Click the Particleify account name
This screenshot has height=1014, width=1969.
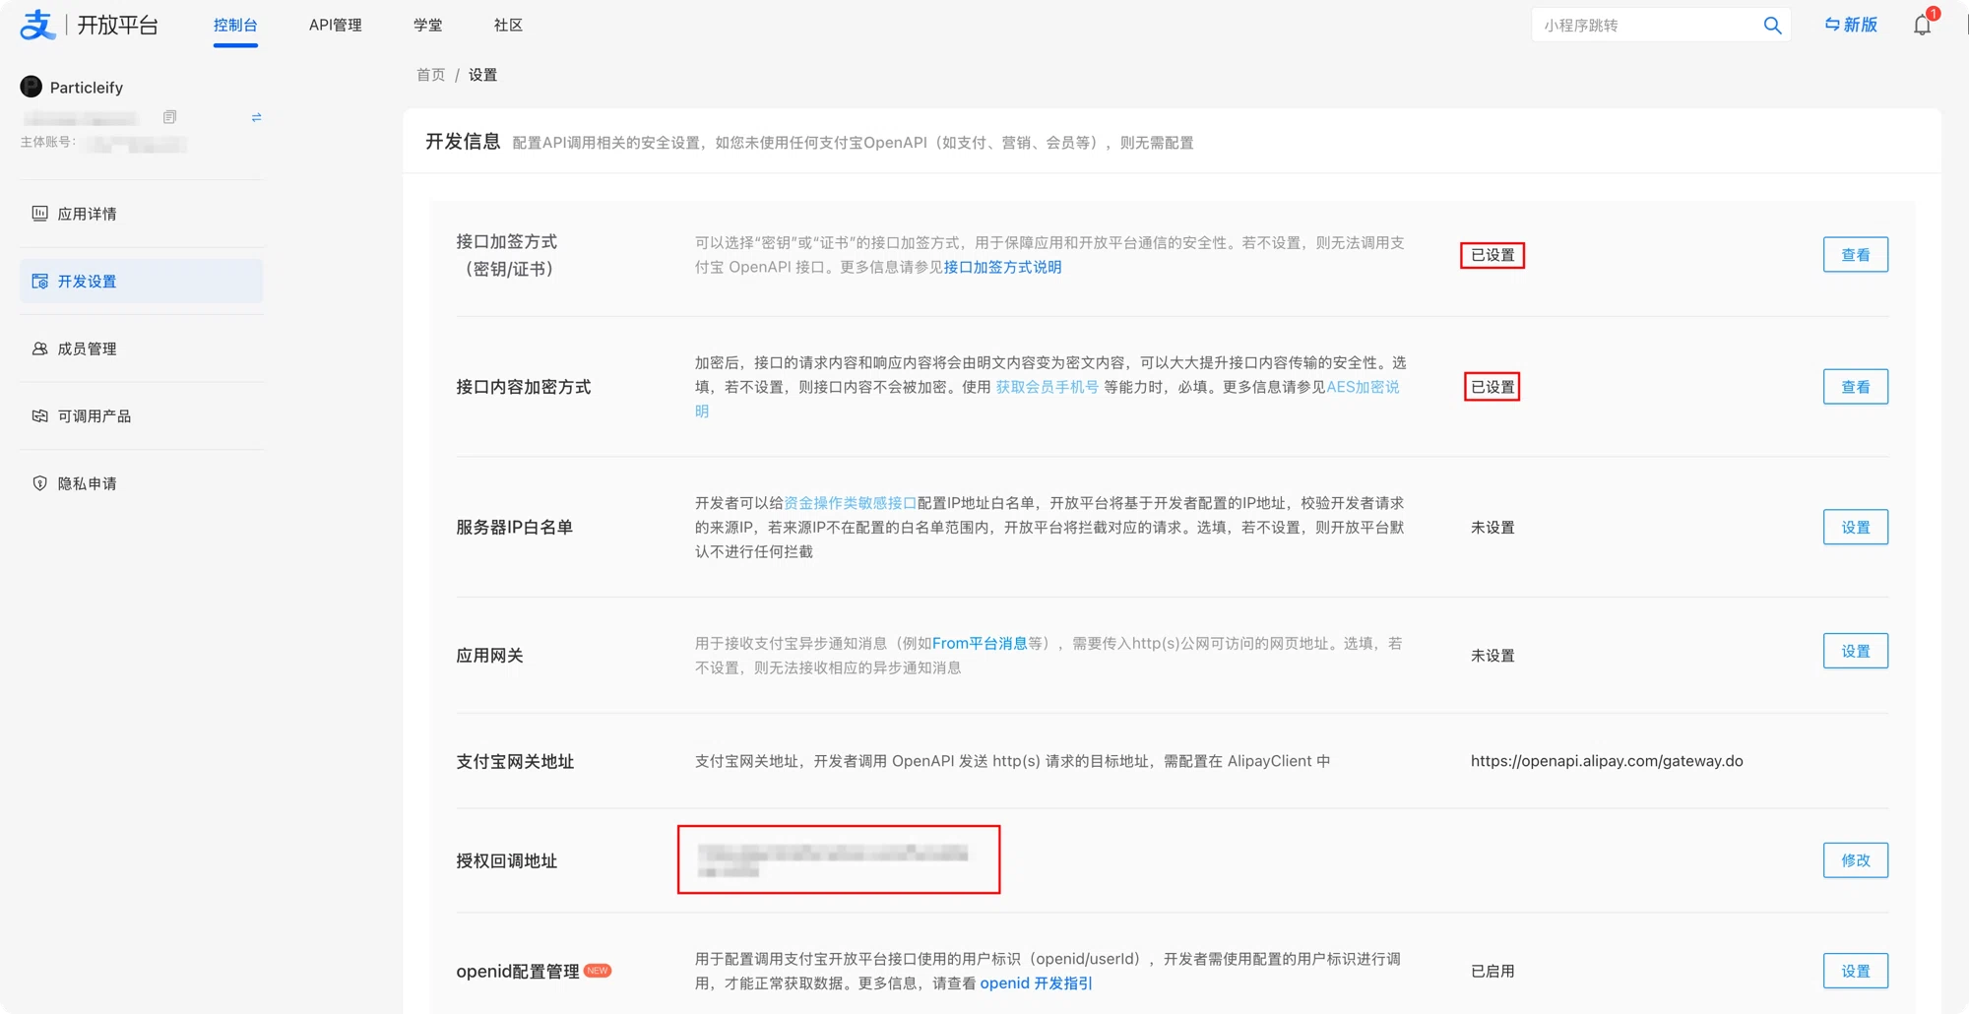(x=87, y=88)
